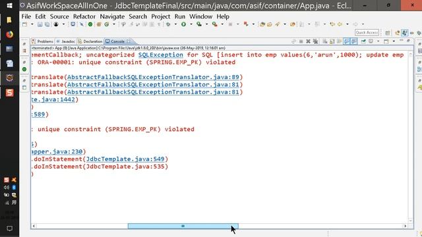Open the Coverage button dropdown arrow

tap(206, 24)
